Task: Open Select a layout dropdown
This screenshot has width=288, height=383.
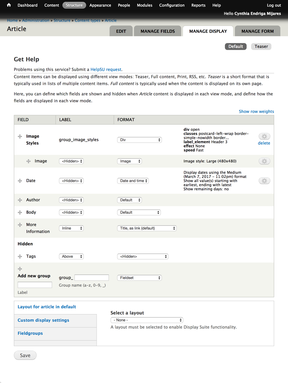Action: point(147,320)
